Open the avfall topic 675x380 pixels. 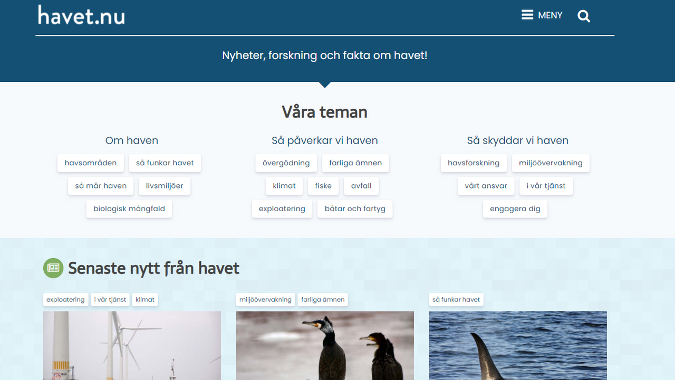point(361,186)
